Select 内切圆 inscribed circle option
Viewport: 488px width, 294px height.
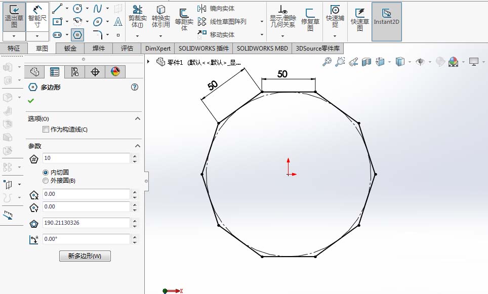pyautogui.click(x=46, y=173)
